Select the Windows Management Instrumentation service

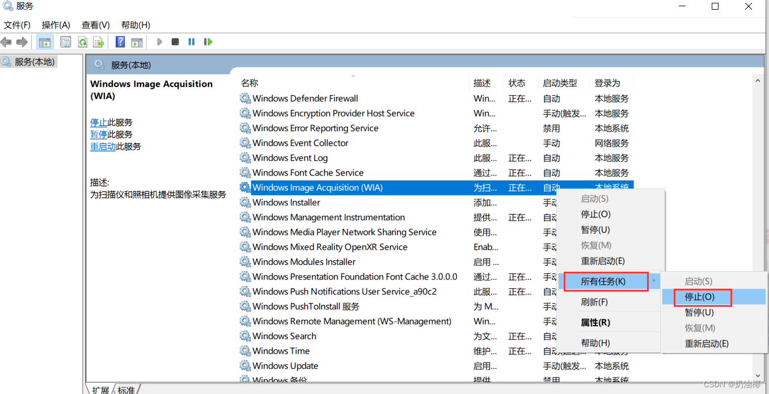click(x=328, y=217)
